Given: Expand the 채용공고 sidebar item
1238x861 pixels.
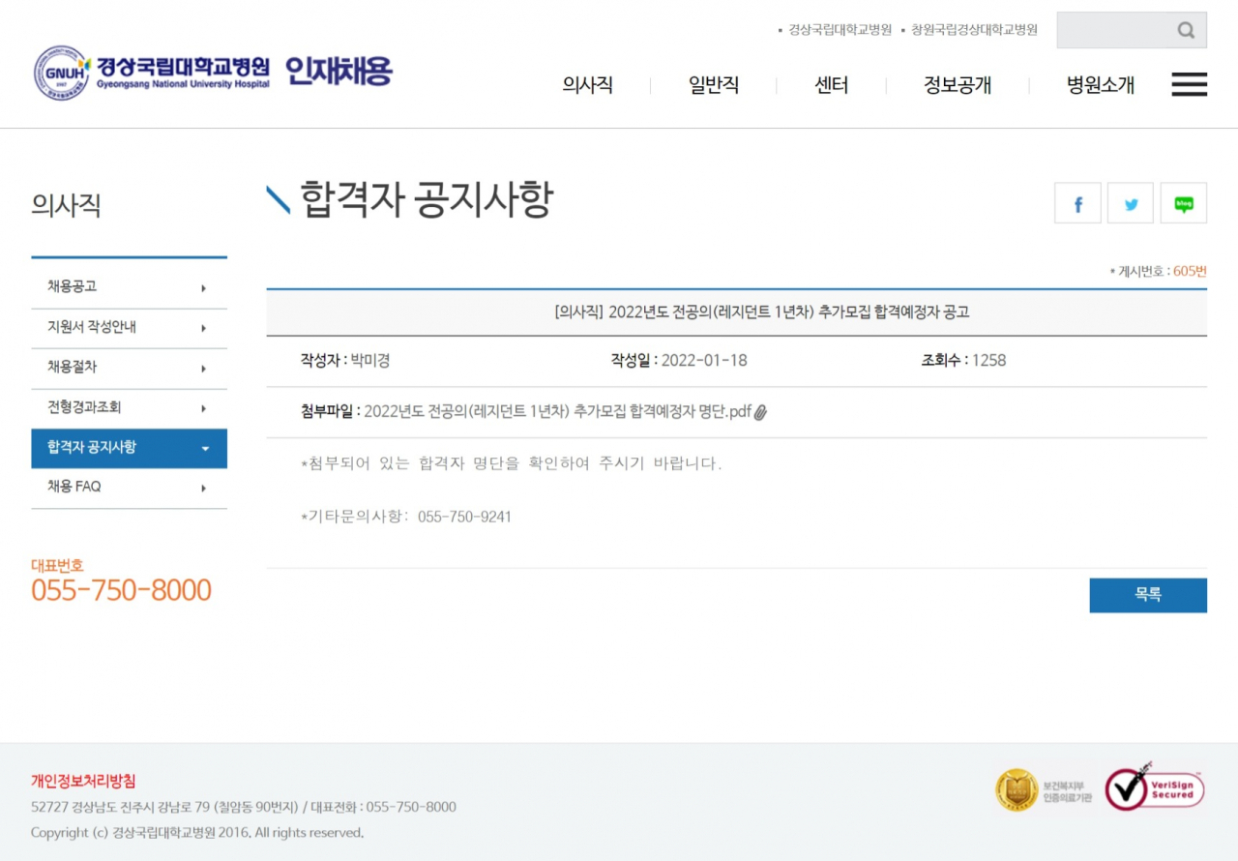Looking at the screenshot, I should (x=129, y=287).
